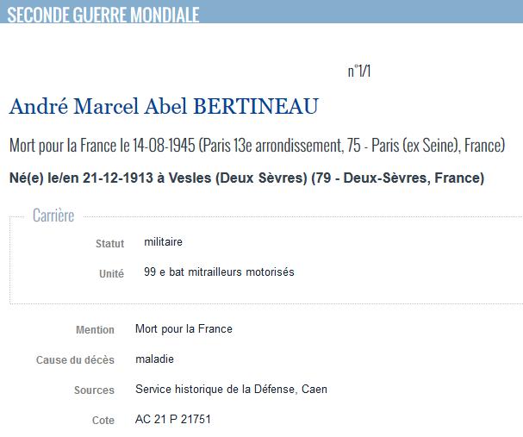Screen dimensions: 523x437
Task: Click the Unité field label
Action: 111,273
